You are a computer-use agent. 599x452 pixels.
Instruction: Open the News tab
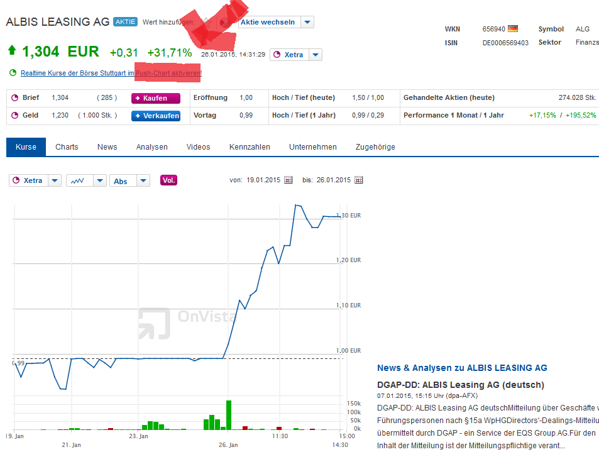[107, 146]
